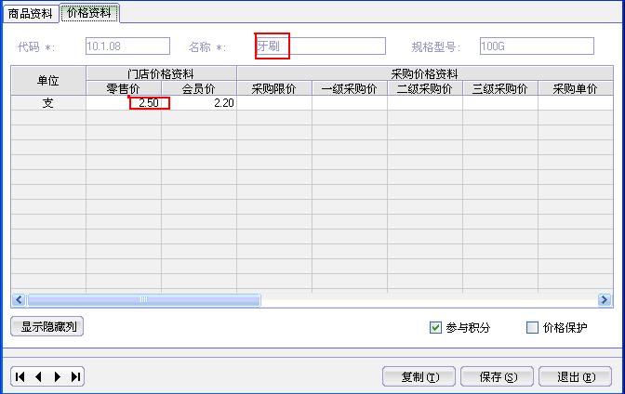Click the 门店价格资料 group header
The image size is (625, 394).
coord(162,73)
